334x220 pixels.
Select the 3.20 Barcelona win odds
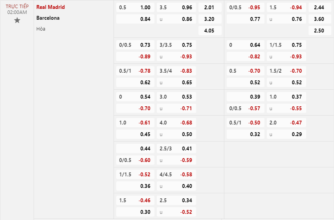point(210,19)
